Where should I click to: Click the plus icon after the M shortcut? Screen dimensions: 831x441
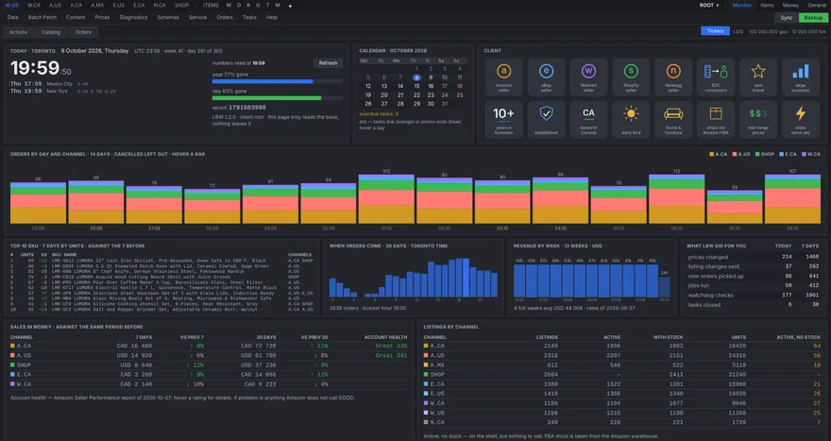[290, 6]
